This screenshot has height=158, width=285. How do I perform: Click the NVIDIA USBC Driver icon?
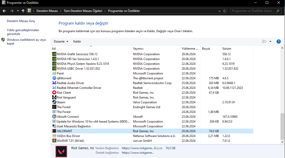coord(54,69)
